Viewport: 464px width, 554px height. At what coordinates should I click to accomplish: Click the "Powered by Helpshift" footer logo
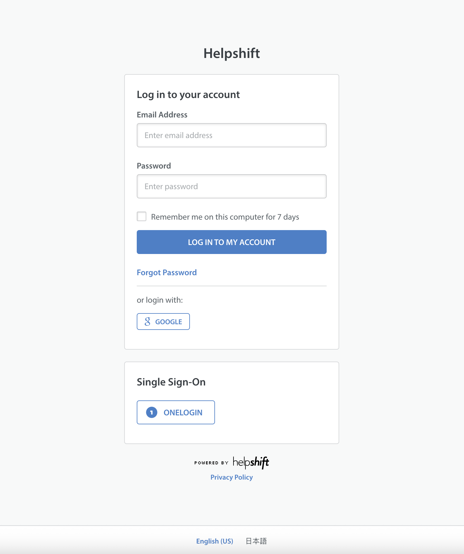(x=232, y=462)
